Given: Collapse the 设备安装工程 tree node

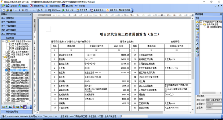Looking at the screenshot, I should click(201, 24).
